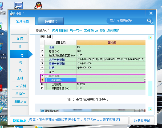Open the 内外侧钢筋 keyword link
Viewport: 162px width, 128px height.
click(x=60, y=30)
